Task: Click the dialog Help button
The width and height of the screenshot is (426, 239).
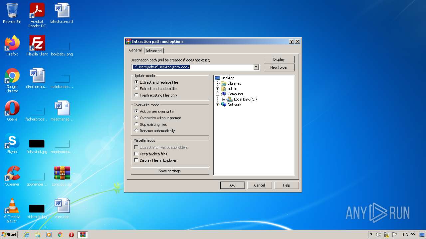Action: coord(287,185)
